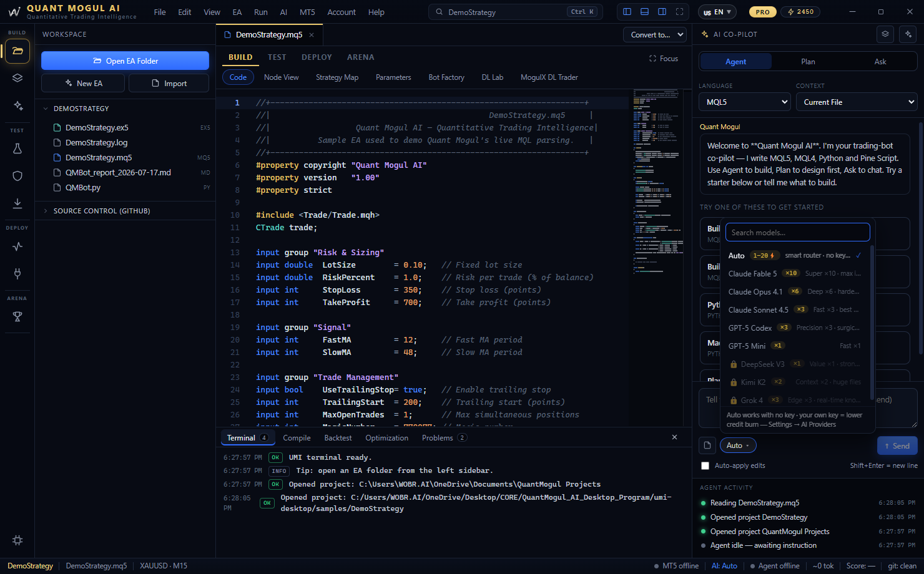The width and height of the screenshot is (924, 574).
Task: Click the Send button
Action: point(897,445)
